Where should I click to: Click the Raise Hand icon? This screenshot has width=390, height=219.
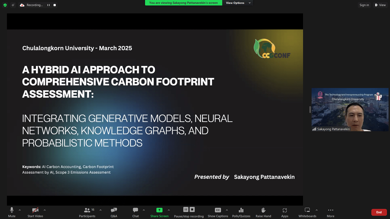click(263, 210)
